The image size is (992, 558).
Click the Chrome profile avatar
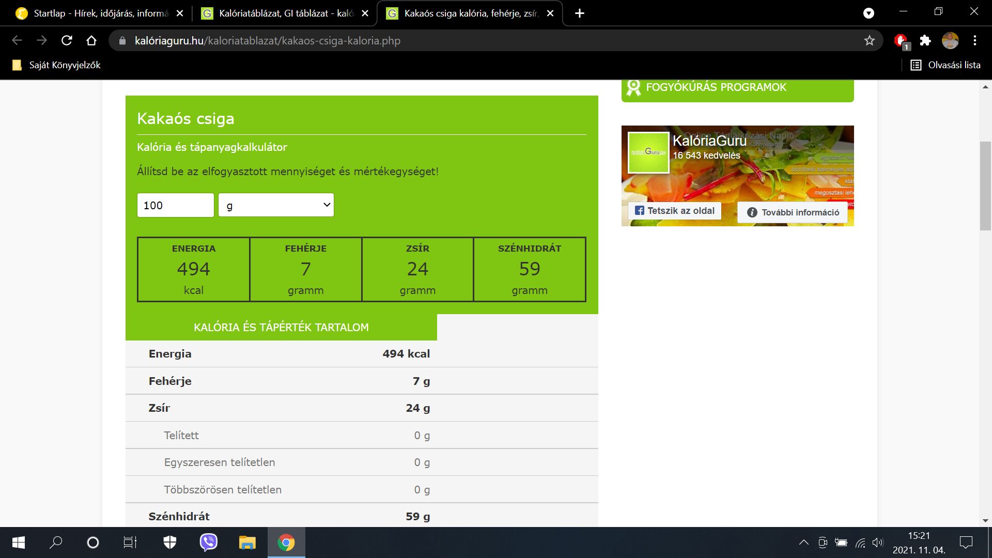(950, 40)
